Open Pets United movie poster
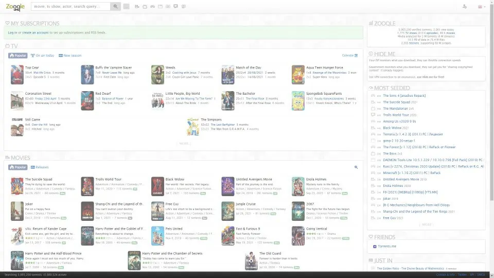Viewport: 494px width, 278px height. 157,236
